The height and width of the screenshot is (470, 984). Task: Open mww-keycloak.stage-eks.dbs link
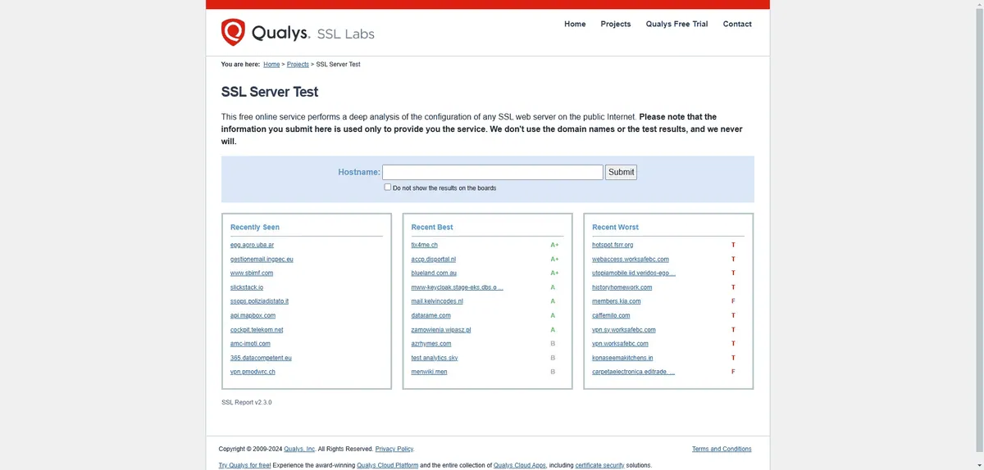coord(458,287)
